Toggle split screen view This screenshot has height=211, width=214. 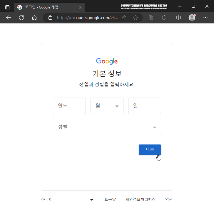(178, 18)
